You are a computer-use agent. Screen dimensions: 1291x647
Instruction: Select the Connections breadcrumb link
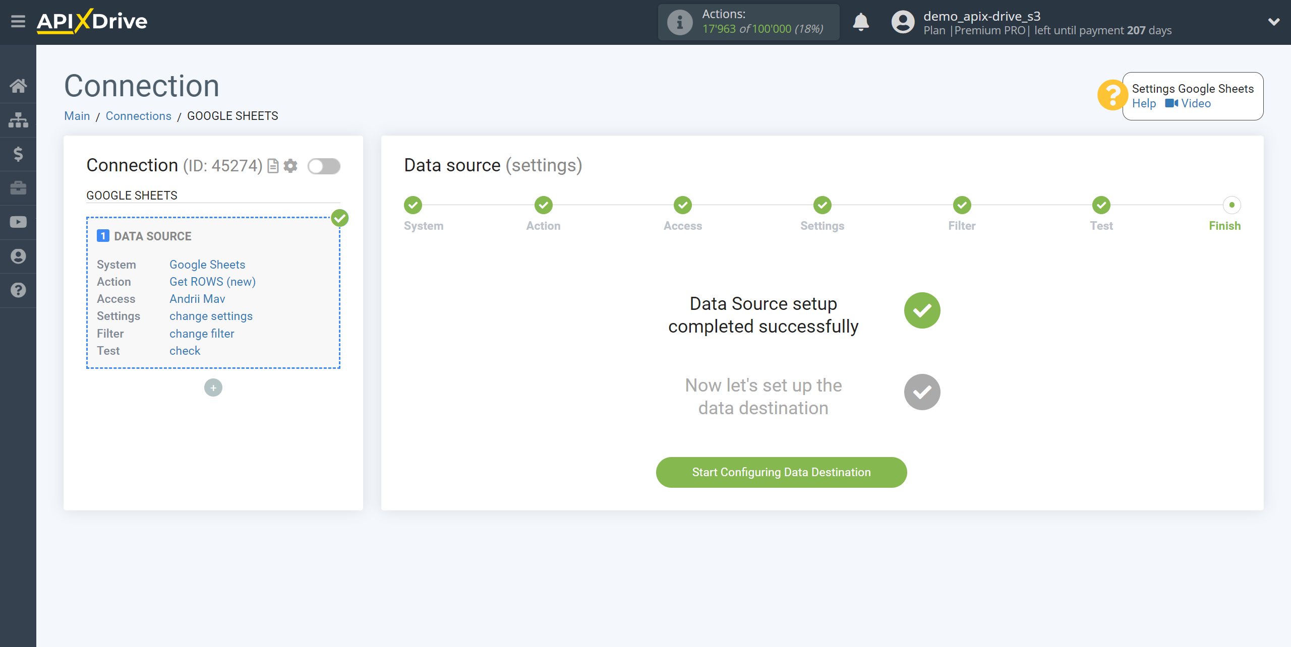tap(139, 115)
